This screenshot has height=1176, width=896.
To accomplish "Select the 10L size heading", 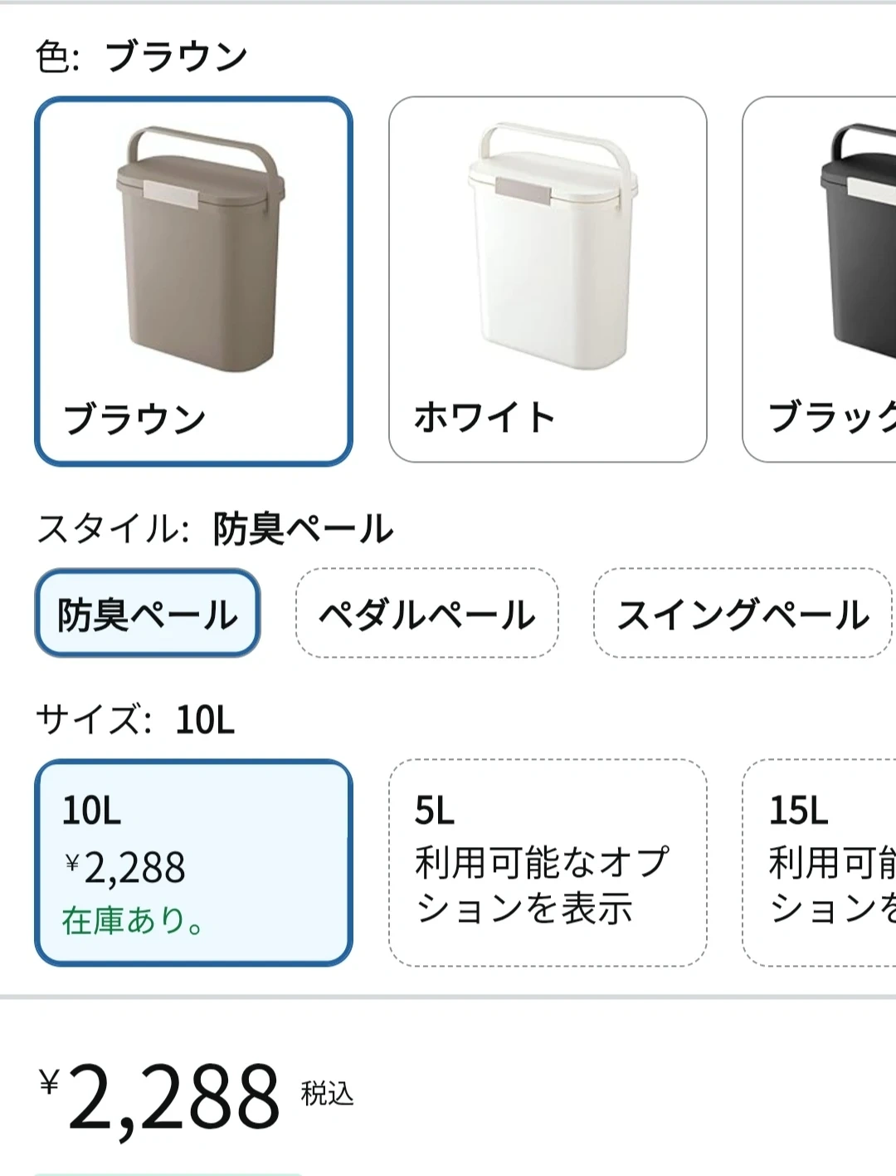I will click(x=92, y=810).
